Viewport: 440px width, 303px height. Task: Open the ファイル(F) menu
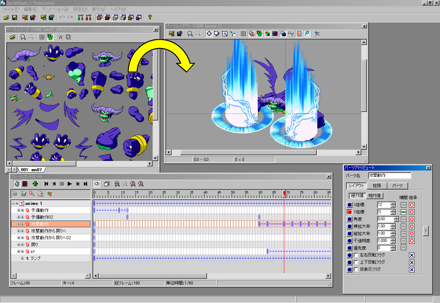click(x=10, y=9)
